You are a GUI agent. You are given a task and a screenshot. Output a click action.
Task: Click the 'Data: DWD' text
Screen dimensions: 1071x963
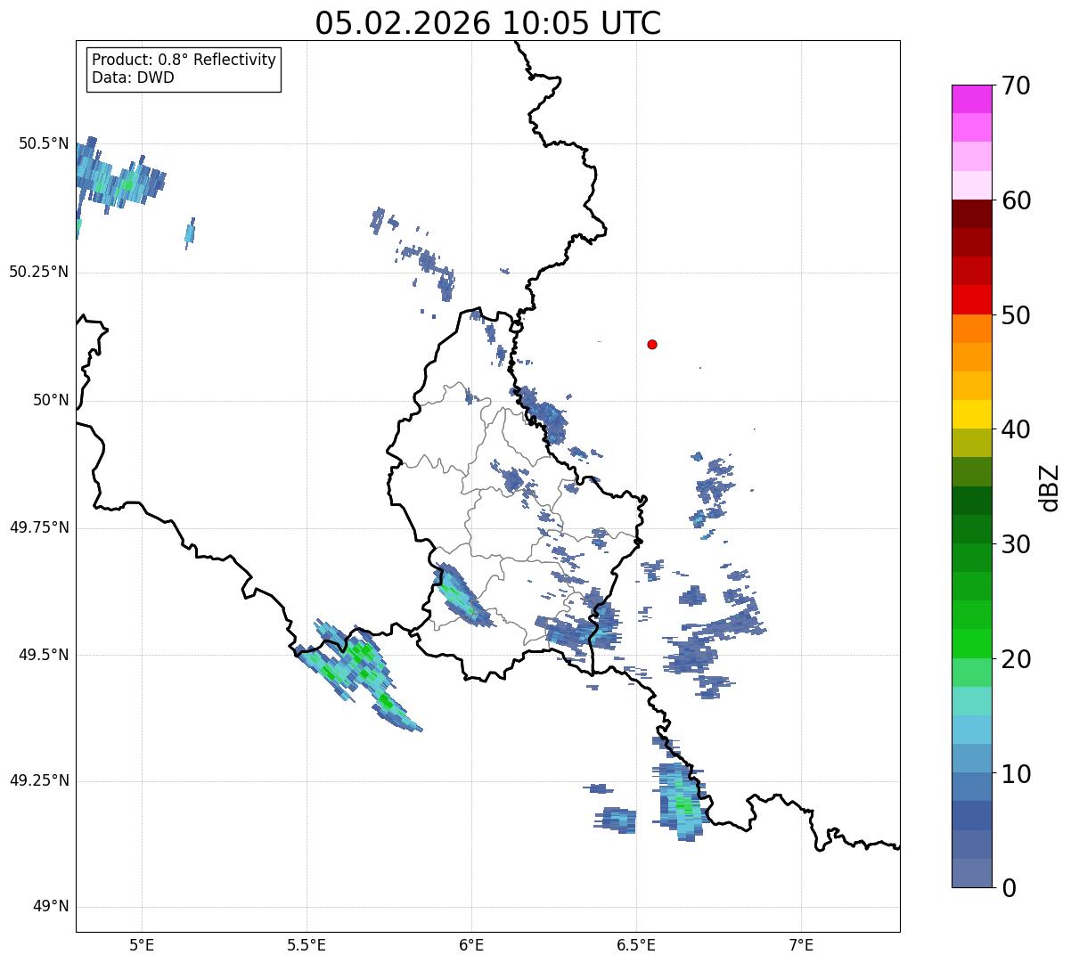point(133,78)
